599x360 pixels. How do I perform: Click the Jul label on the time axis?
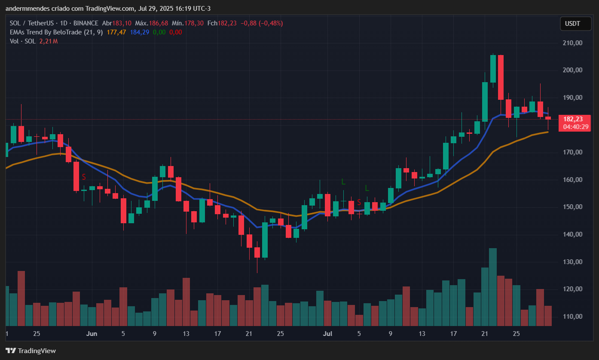click(x=328, y=333)
